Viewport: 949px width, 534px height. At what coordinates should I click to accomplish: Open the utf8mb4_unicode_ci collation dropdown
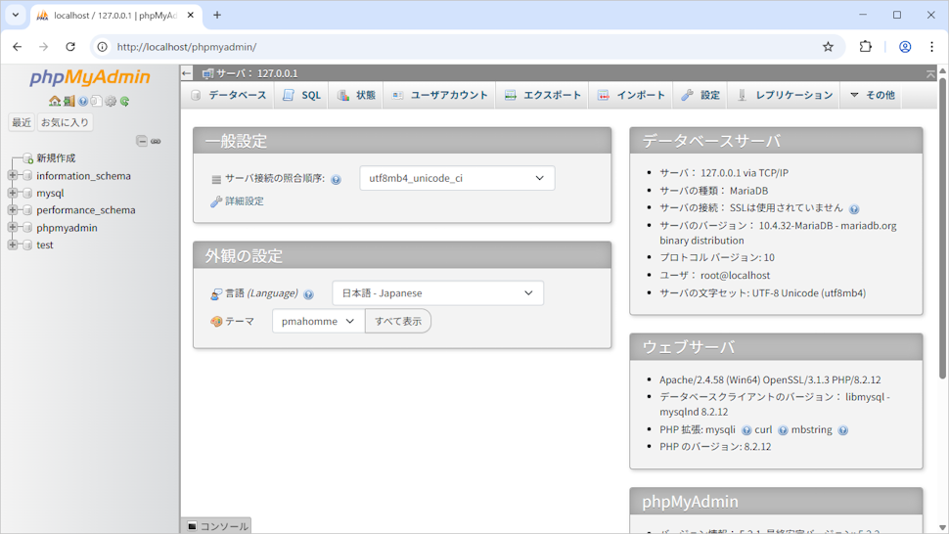[x=457, y=178]
